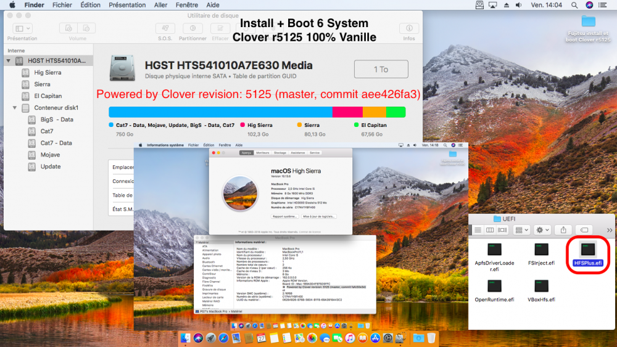Open the Aller menu
The image size is (617, 347).
(x=160, y=5)
